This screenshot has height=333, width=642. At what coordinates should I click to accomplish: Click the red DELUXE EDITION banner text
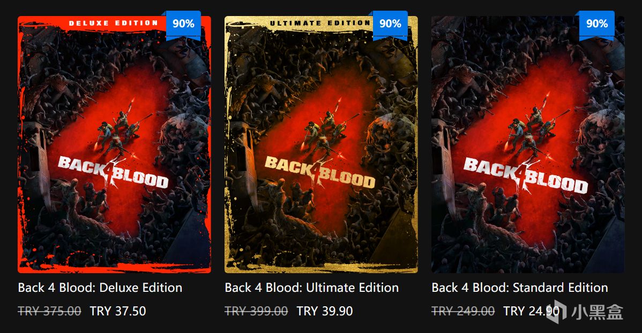click(x=113, y=23)
